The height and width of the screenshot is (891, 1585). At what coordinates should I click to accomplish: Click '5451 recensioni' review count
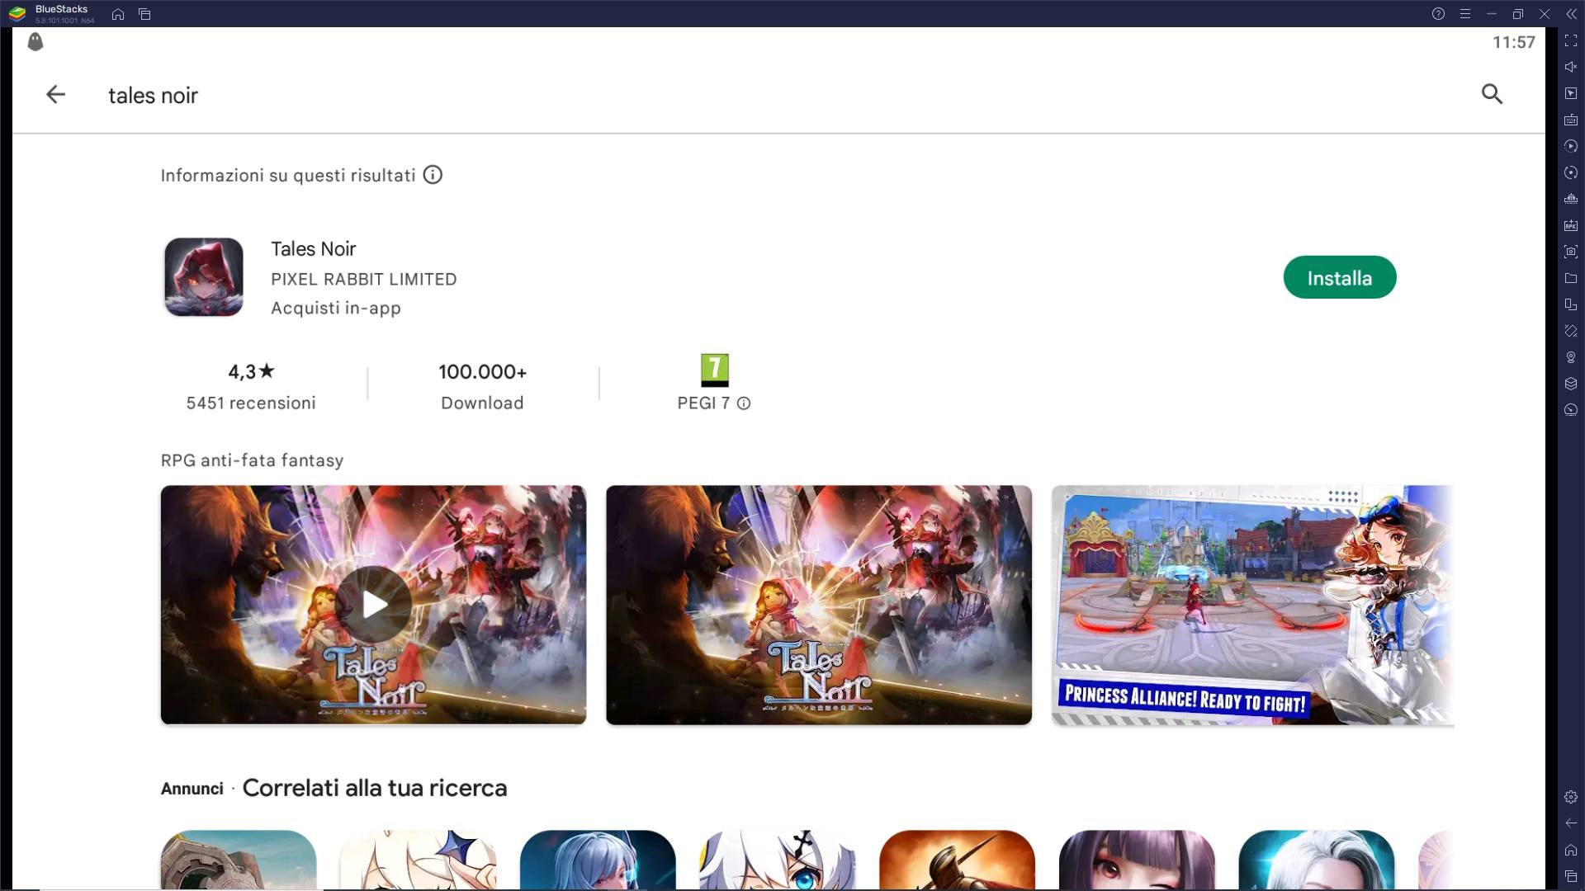point(251,403)
